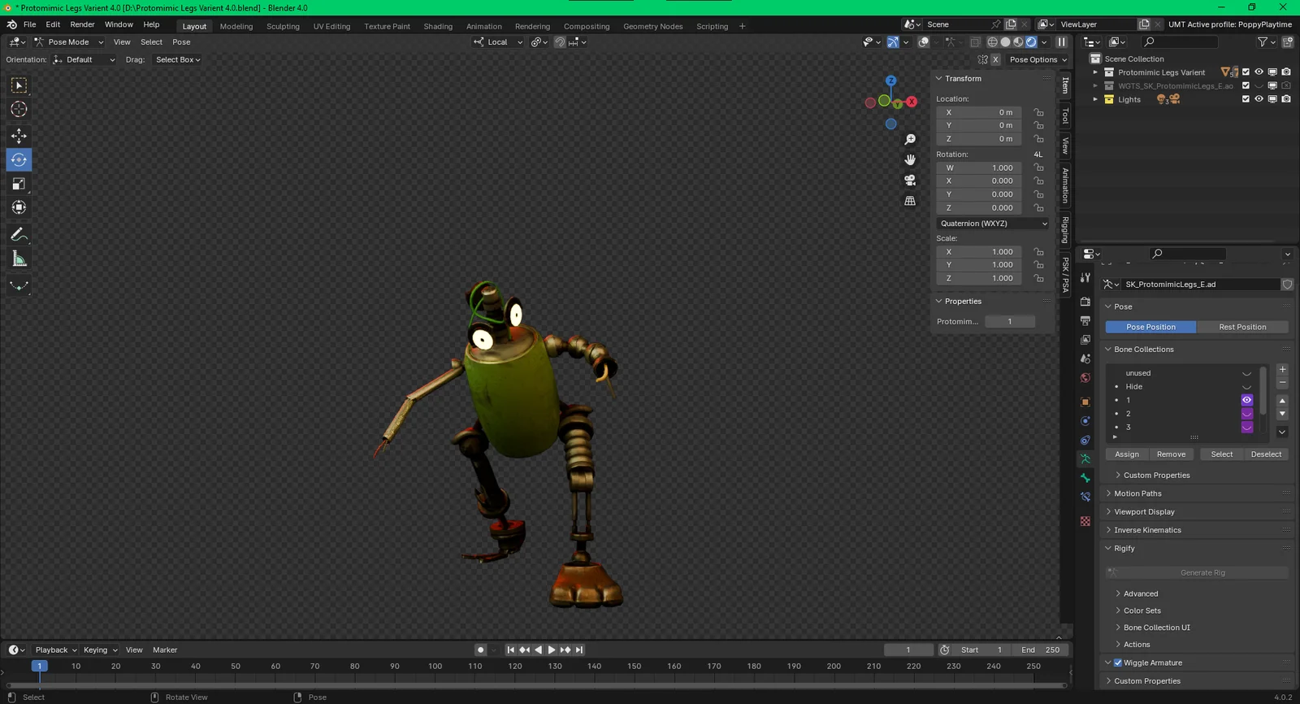The image size is (1300, 704).
Task: Open the Object properties tab (orange square)
Action: click(1085, 402)
